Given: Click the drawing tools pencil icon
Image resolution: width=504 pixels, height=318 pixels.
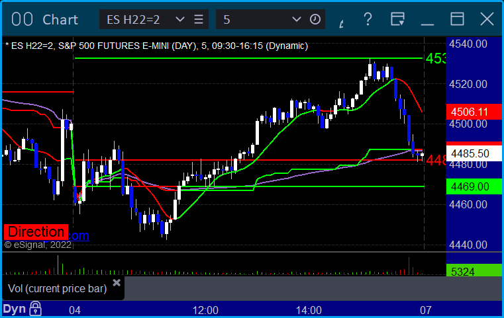Looking at the screenshot, I should (x=342, y=23).
